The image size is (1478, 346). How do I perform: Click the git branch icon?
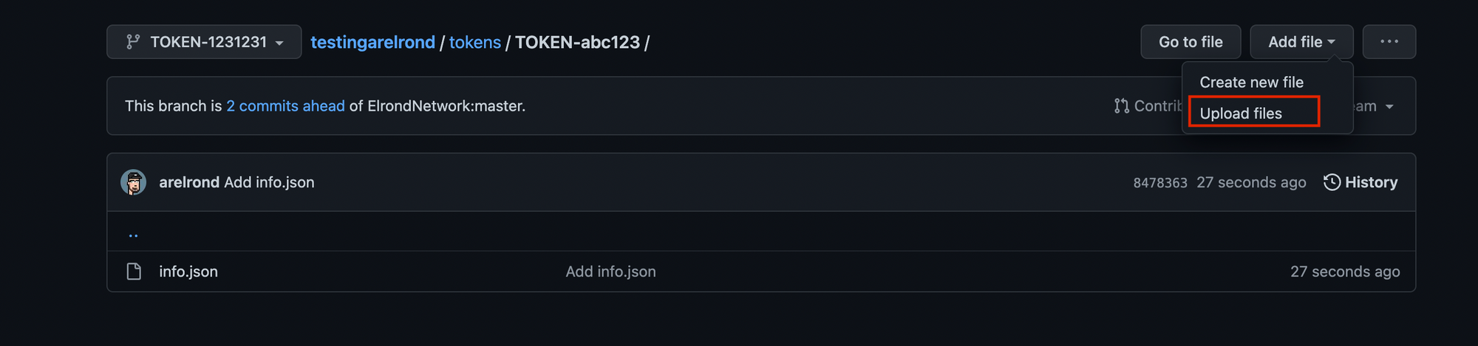point(133,42)
